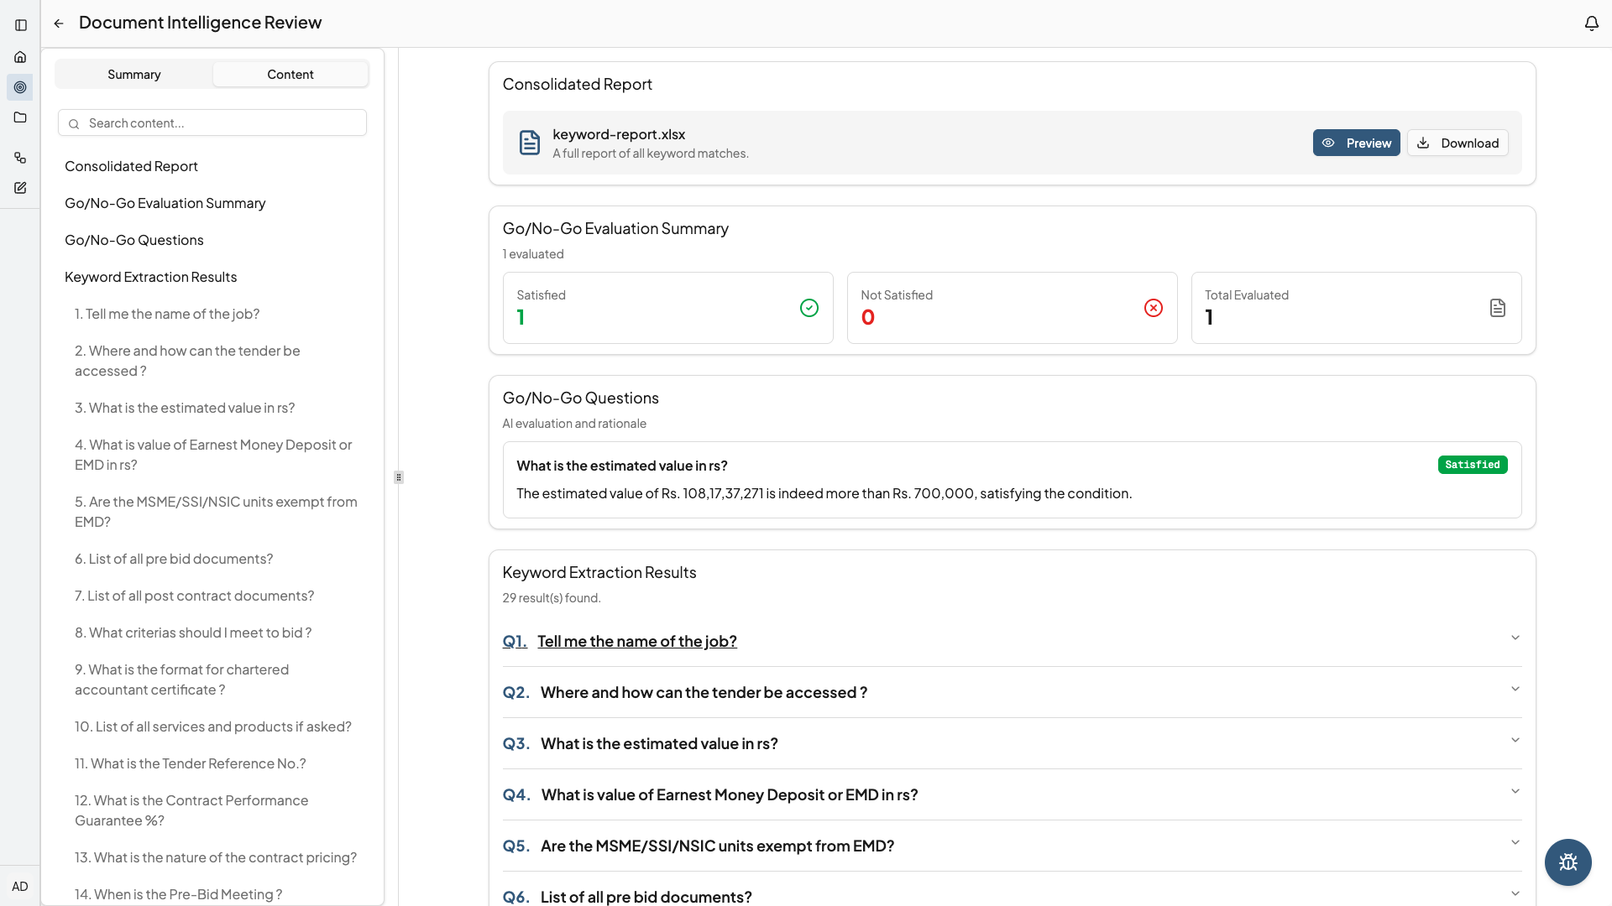Viewport: 1612px width, 906px height.
Task: Focus the Search content field
Action: (218, 123)
